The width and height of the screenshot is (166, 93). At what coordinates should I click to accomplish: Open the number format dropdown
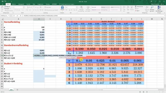77,7
